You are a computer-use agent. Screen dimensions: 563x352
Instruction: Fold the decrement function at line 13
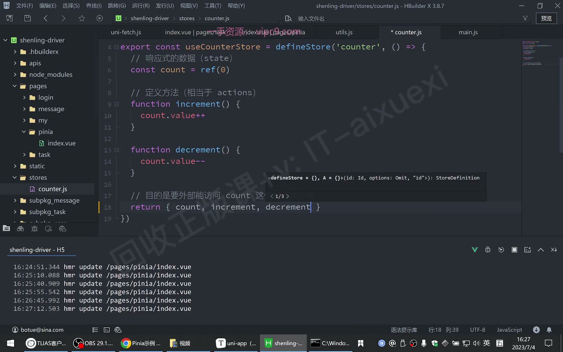pos(116,150)
